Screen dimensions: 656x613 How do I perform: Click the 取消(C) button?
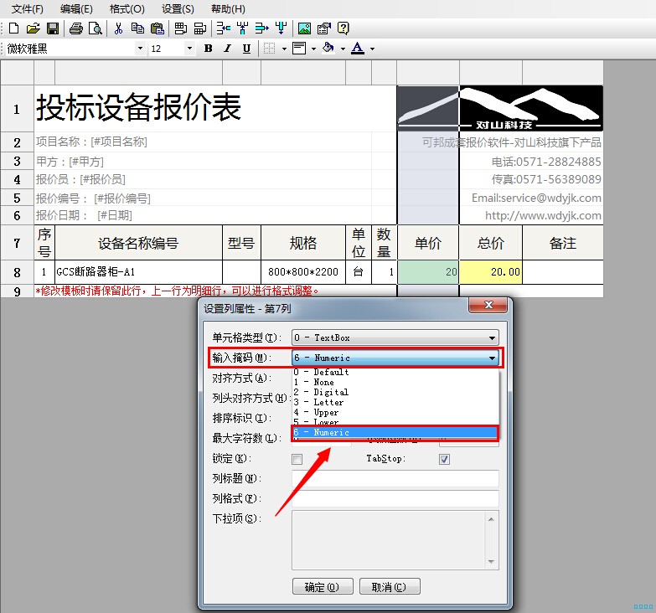[390, 587]
